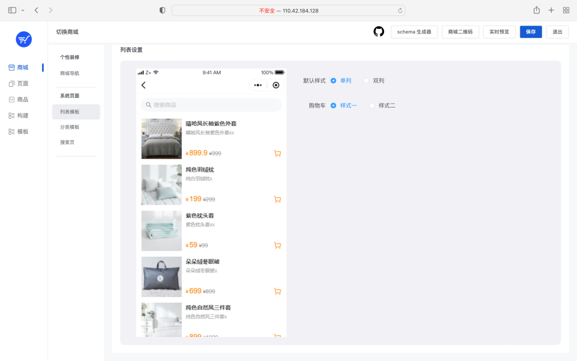577x361 pixels.
Task: Click the 构建 build icon in the sidebar
Action: point(11,116)
